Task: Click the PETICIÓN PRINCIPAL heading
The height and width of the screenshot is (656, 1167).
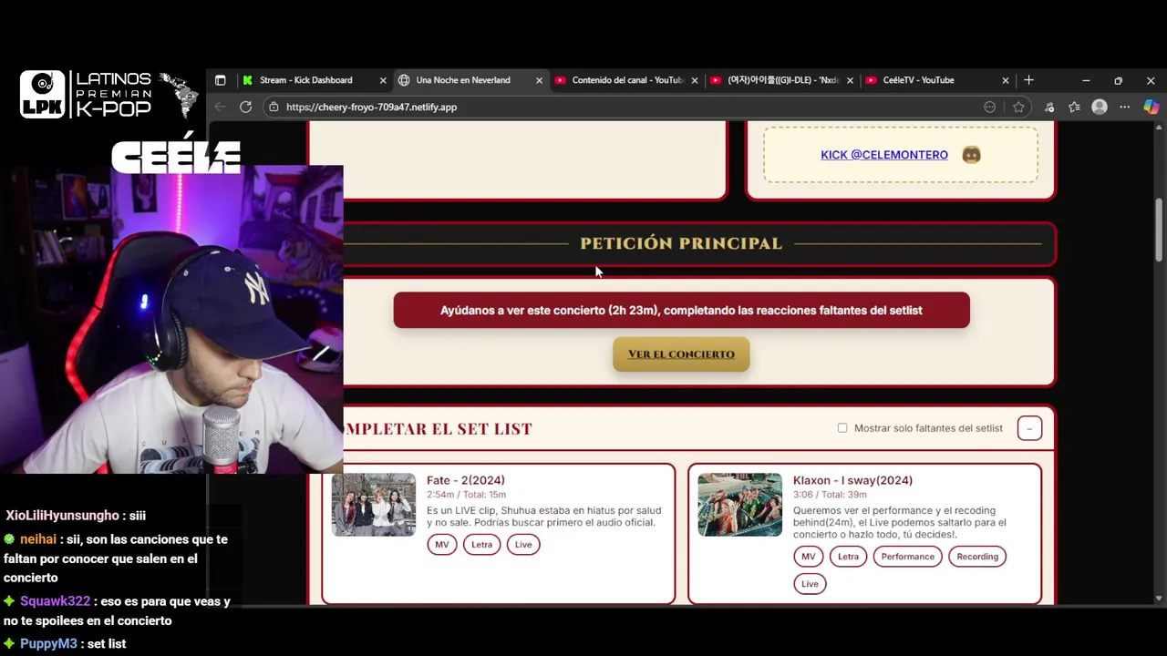Action: [x=681, y=243]
